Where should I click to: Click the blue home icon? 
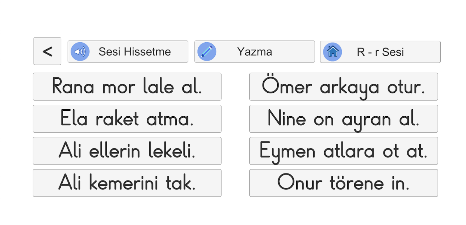[x=333, y=52]
